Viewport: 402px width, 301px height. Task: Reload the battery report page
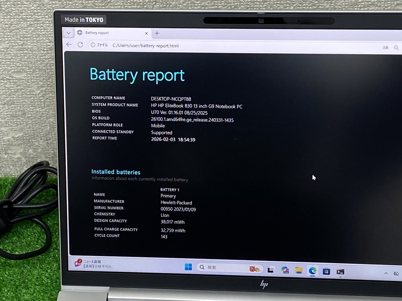click(80, 45)
